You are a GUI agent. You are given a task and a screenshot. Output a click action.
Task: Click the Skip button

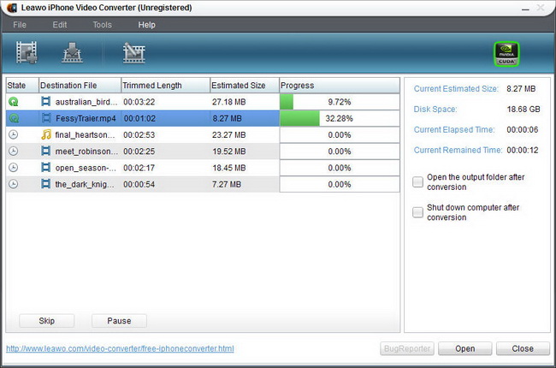[x=47, y=321]
